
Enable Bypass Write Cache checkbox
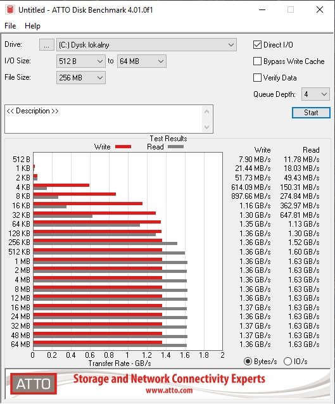coord(257,61)
